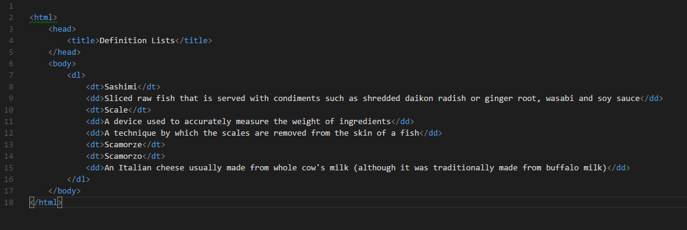Click the word 'Scamorze' on line 13
The height and width of the screenshot is (230, 687).
123,144
